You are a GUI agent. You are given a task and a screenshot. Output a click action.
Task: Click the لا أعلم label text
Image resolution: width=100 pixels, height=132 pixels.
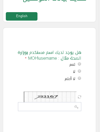[x=70, y=78]
